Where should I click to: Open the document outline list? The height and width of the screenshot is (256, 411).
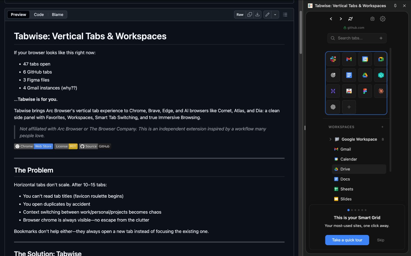click(285, 14)
